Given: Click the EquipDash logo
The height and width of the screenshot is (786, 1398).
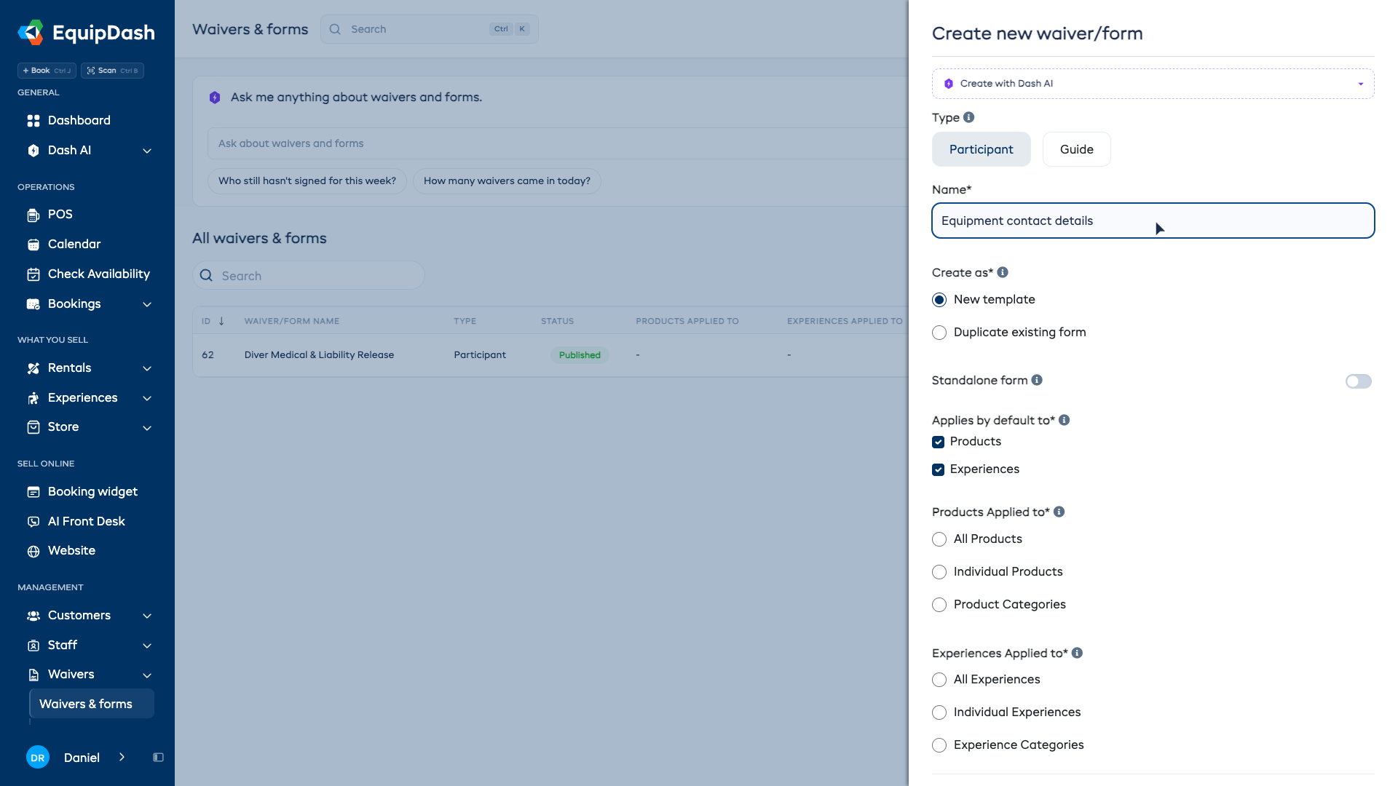Looking at the screenshot, I should (86, 33).
